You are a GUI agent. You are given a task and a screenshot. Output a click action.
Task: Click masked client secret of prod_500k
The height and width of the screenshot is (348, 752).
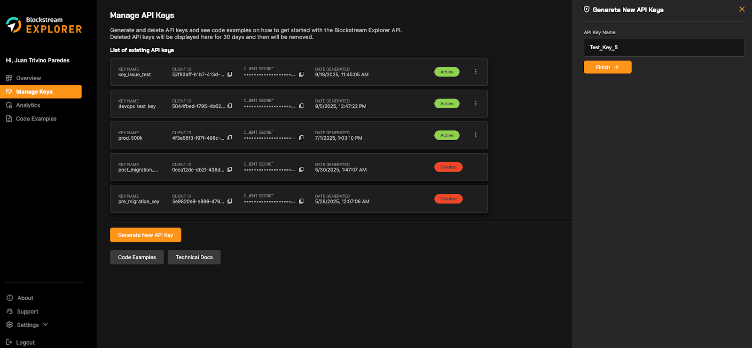tap(269, 138)
